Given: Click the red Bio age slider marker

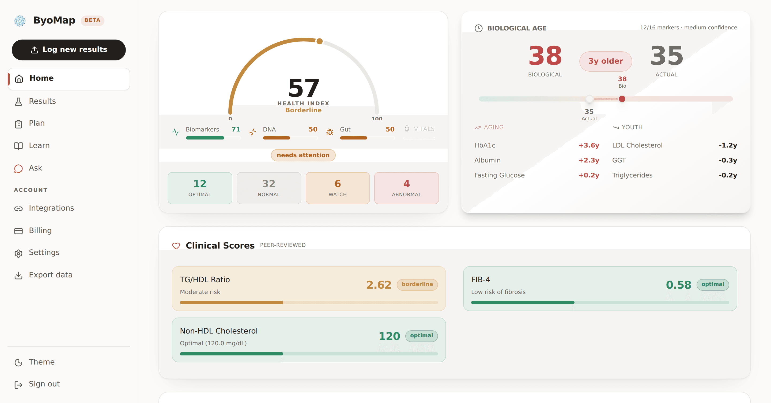Looking at the screenshot, I should [622, 99].
